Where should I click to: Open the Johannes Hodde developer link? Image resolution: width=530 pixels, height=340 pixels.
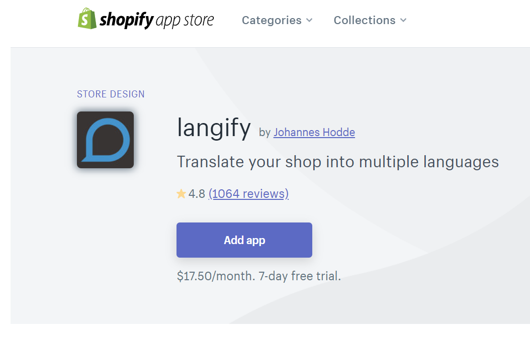pyautogui.click(x=314, y=133)
